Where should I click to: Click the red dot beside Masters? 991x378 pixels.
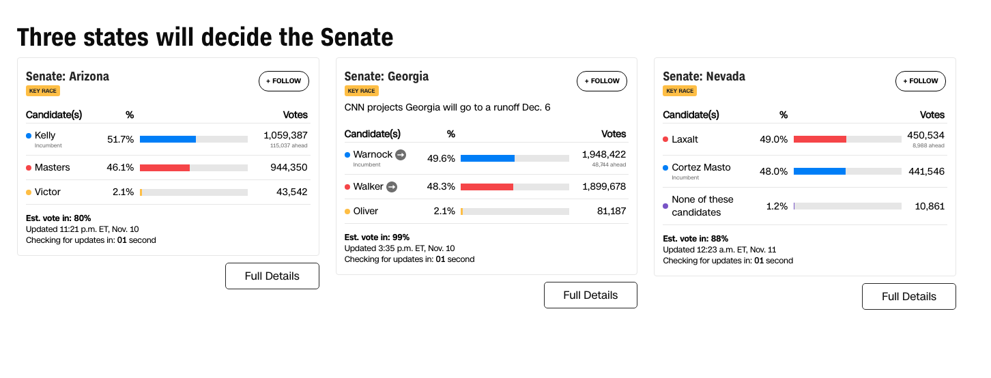pyautogui.click(x=29, y=167)
